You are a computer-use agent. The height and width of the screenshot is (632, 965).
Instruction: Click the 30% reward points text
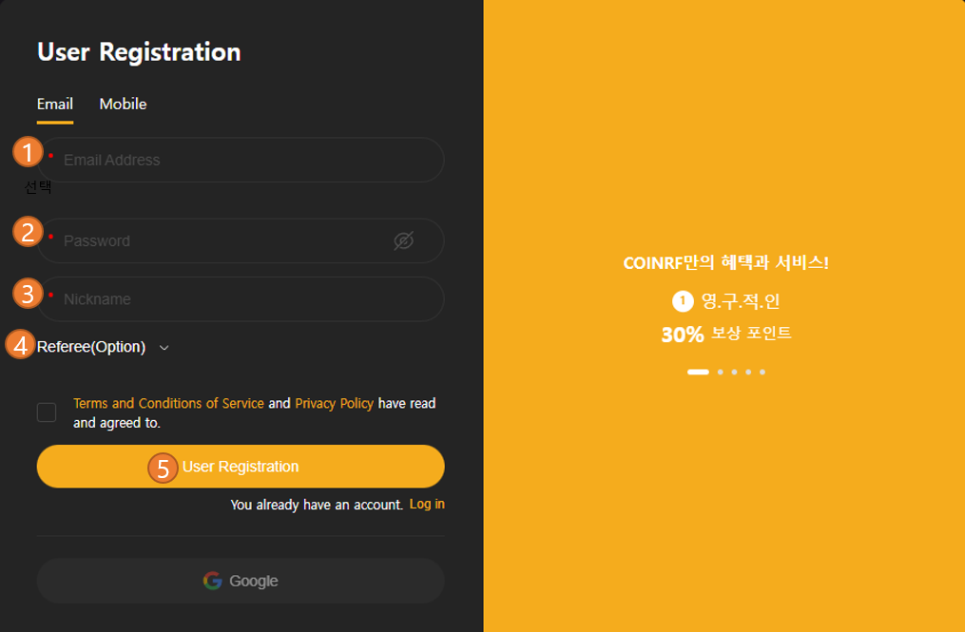click(x=726, y=335)
